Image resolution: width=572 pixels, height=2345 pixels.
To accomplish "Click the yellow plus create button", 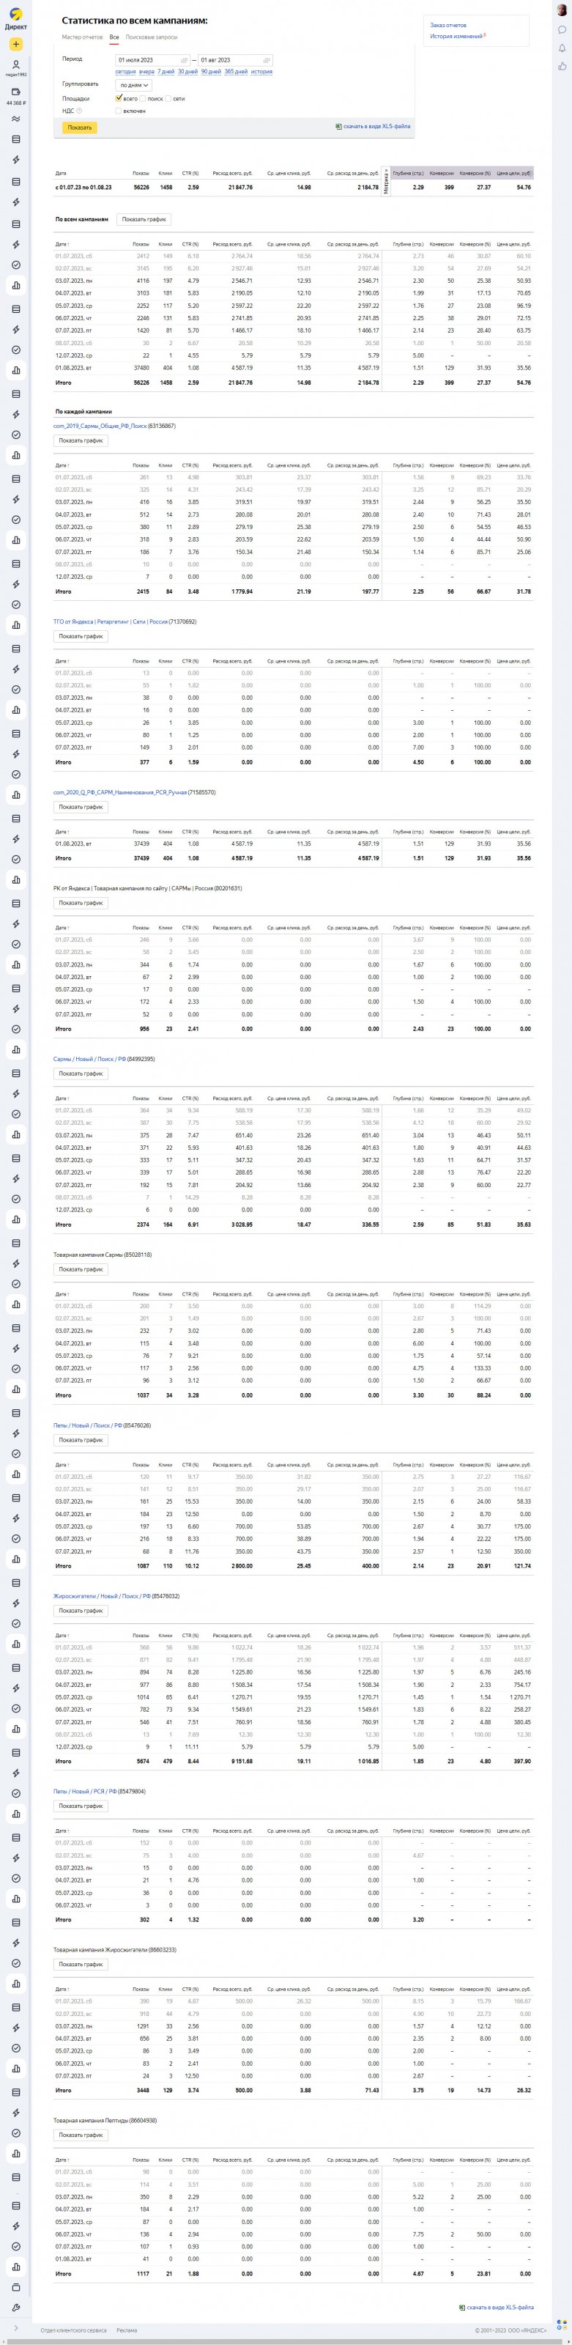I will pyautogui.click(x=15, y=44).
